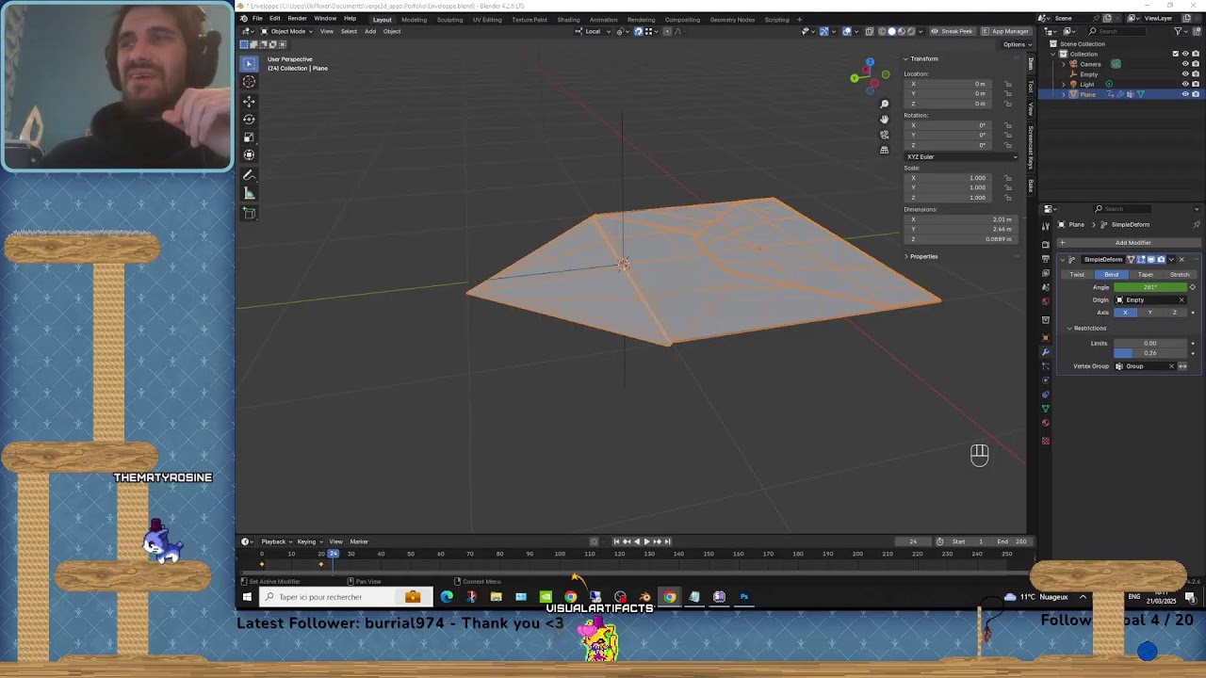The width and height of the screenshot is (1206, 678).
Task: Open the Material properties tab
Action: tap(1046, 423)
